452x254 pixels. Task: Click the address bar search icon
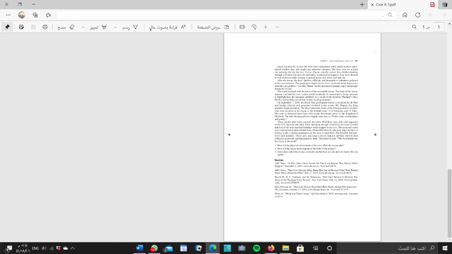click(x=390, y=15)
